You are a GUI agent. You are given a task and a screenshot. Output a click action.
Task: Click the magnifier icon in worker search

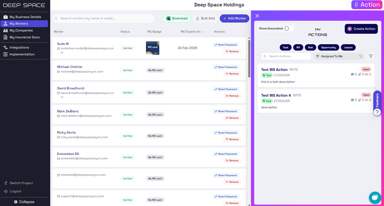point(56,19)
